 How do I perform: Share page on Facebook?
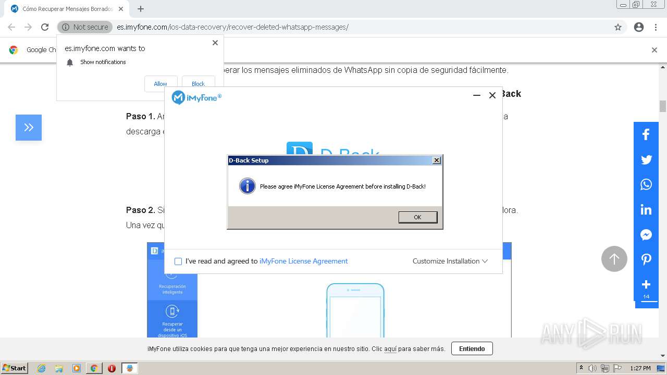pyautogui.click(x=646, y=134)
